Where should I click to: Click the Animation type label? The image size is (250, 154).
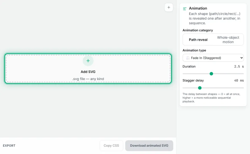pos(194,50)
